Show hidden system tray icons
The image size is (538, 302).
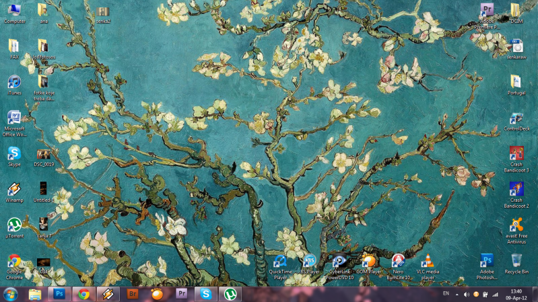point(457,295)
